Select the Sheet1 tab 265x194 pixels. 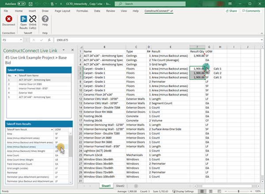click(106, 186)
